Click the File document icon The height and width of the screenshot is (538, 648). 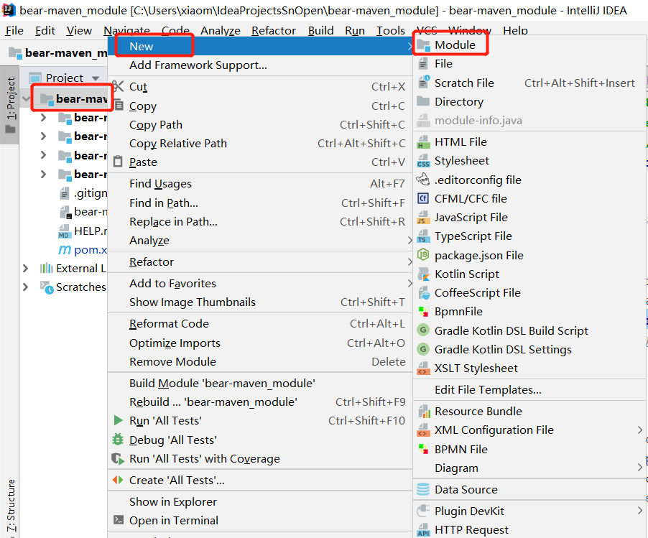pos(423,64)
